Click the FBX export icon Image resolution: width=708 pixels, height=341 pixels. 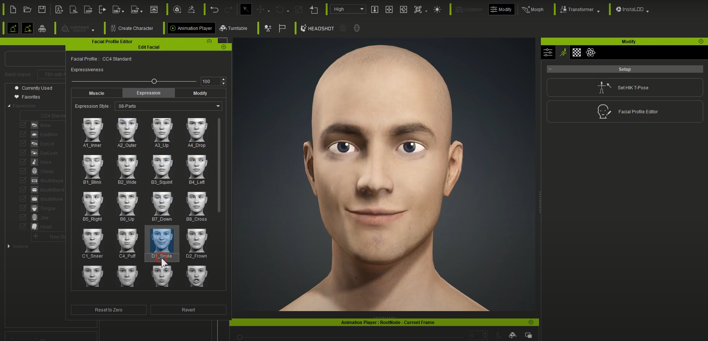tap(135, 10)
